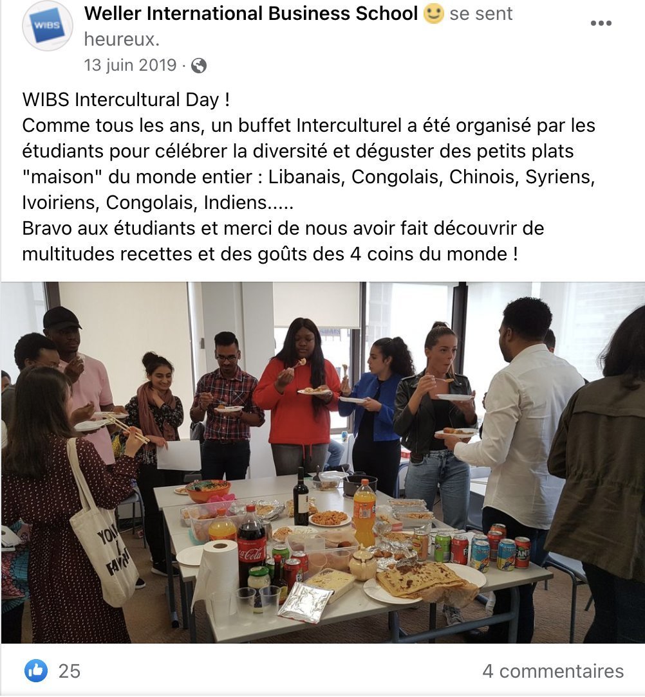Click the globe public audience icon
The height and width of the screenshot is (697, 645).
point(198,66)
